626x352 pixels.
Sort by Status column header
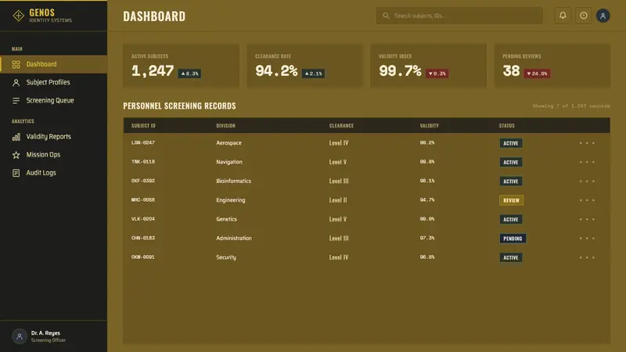[506, 125]
